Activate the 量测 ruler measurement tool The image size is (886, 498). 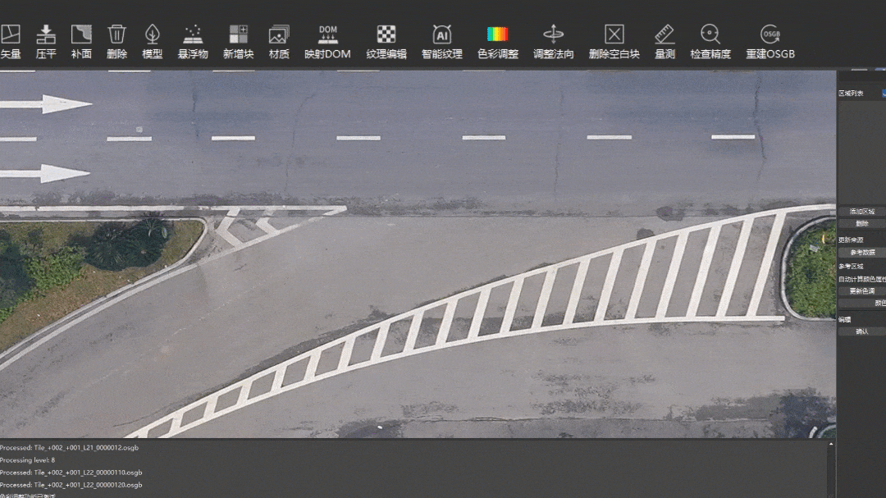pyautogui.click(x=664, y=34)
